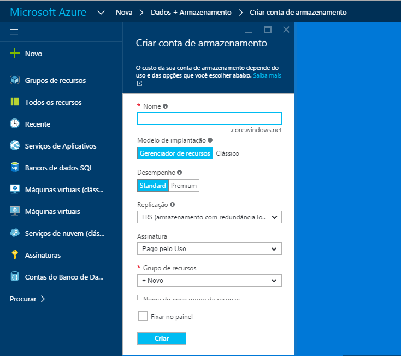
Task: Open Assinaturas key icon
Action: tap(15, 255)
